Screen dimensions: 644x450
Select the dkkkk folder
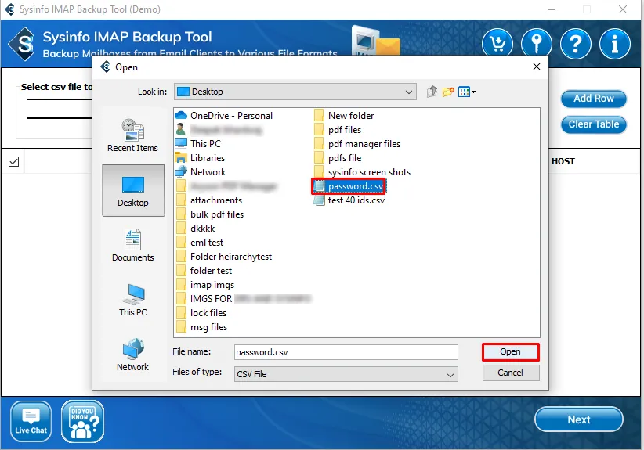click(195, 229)
